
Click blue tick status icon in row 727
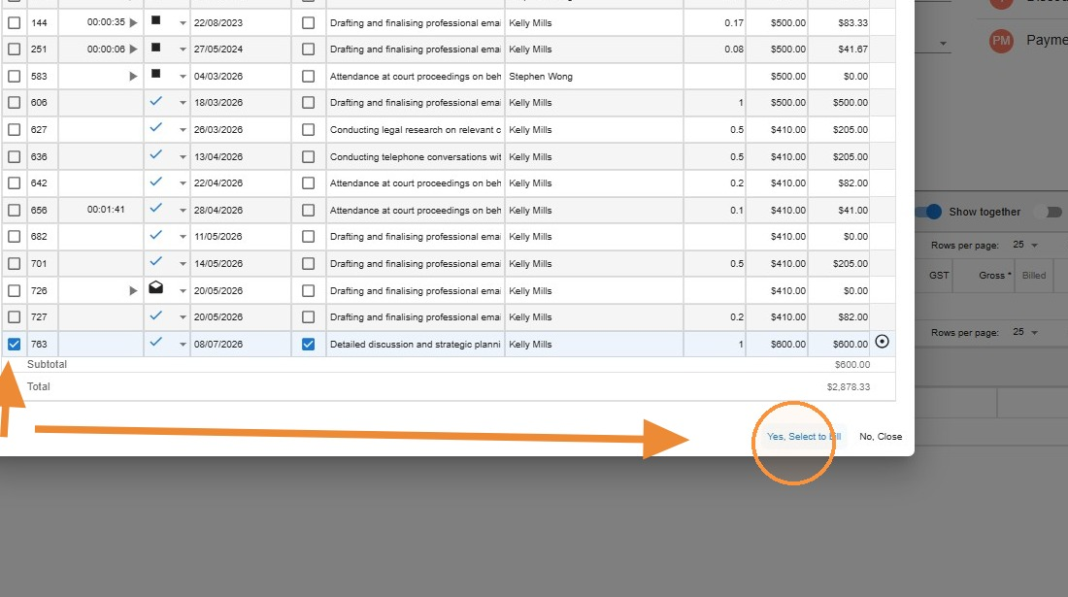click(x=156, y=315)
